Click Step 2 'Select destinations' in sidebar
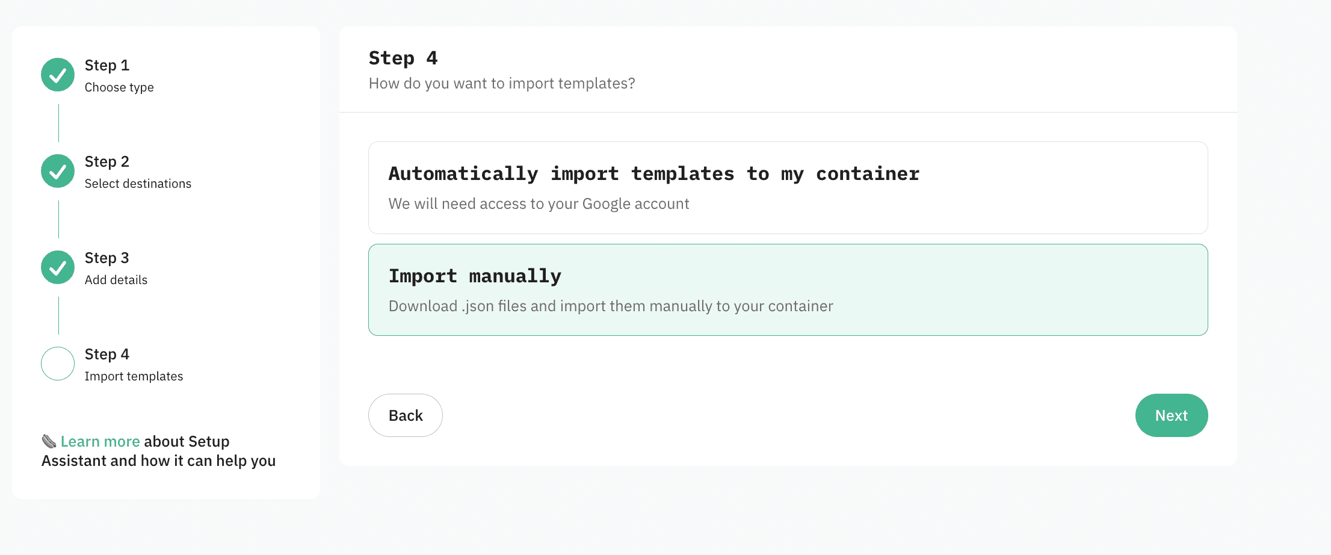 coord(137,172)
